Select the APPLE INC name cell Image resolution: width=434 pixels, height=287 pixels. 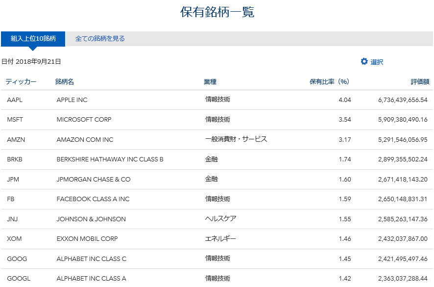72,100
